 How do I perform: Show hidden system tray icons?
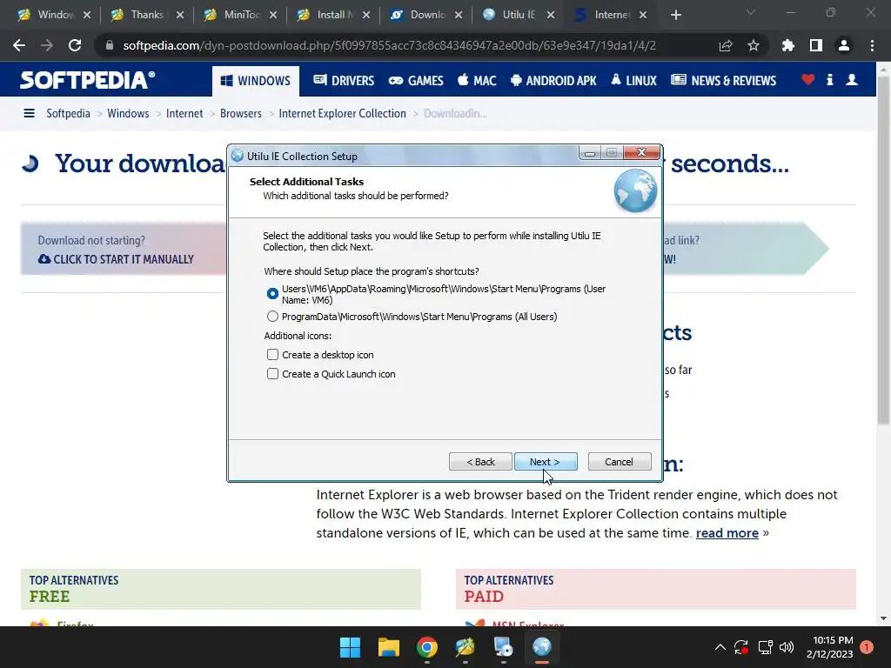point(720,647)
